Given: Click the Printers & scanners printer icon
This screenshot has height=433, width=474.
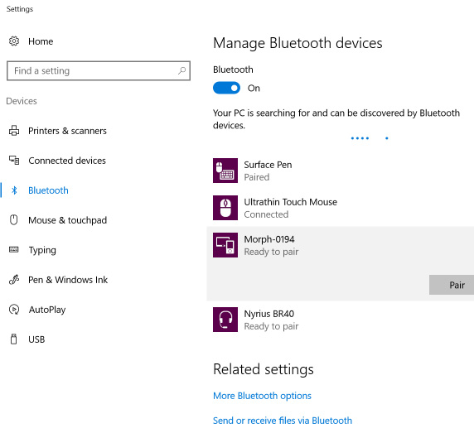Looking at the screenshot, I should pos(14,131).
